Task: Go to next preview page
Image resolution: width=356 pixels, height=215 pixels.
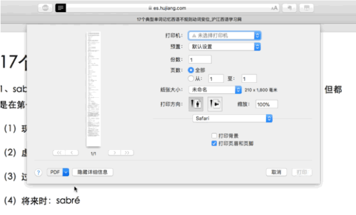Action: [115, 153]
